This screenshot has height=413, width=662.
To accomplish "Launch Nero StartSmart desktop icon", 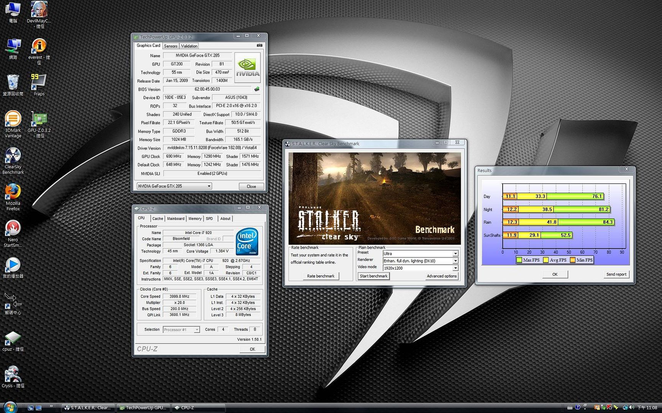I will (13, 234).
